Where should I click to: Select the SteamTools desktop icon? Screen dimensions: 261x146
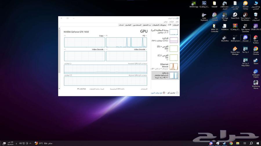coord(235,16)
